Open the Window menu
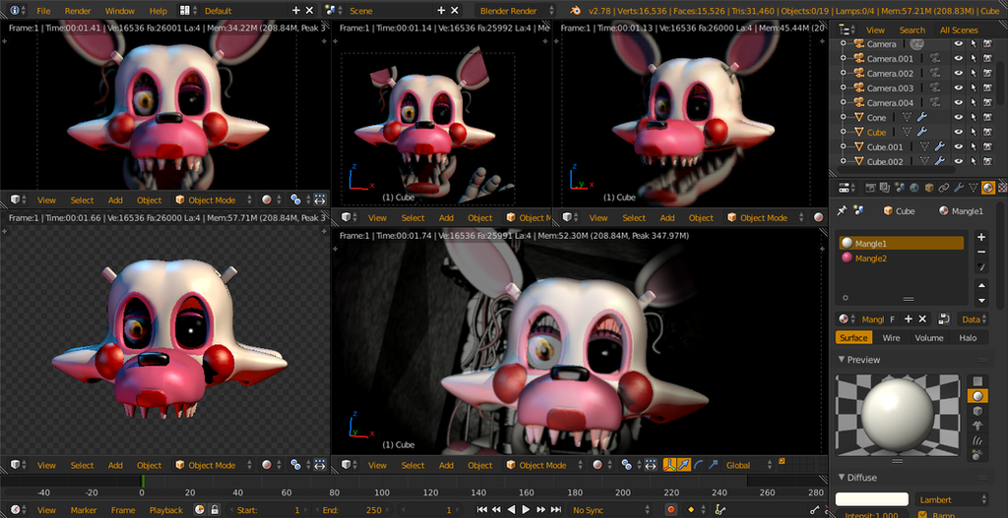The image size is (1008, 518). click(x=120, y=11)
